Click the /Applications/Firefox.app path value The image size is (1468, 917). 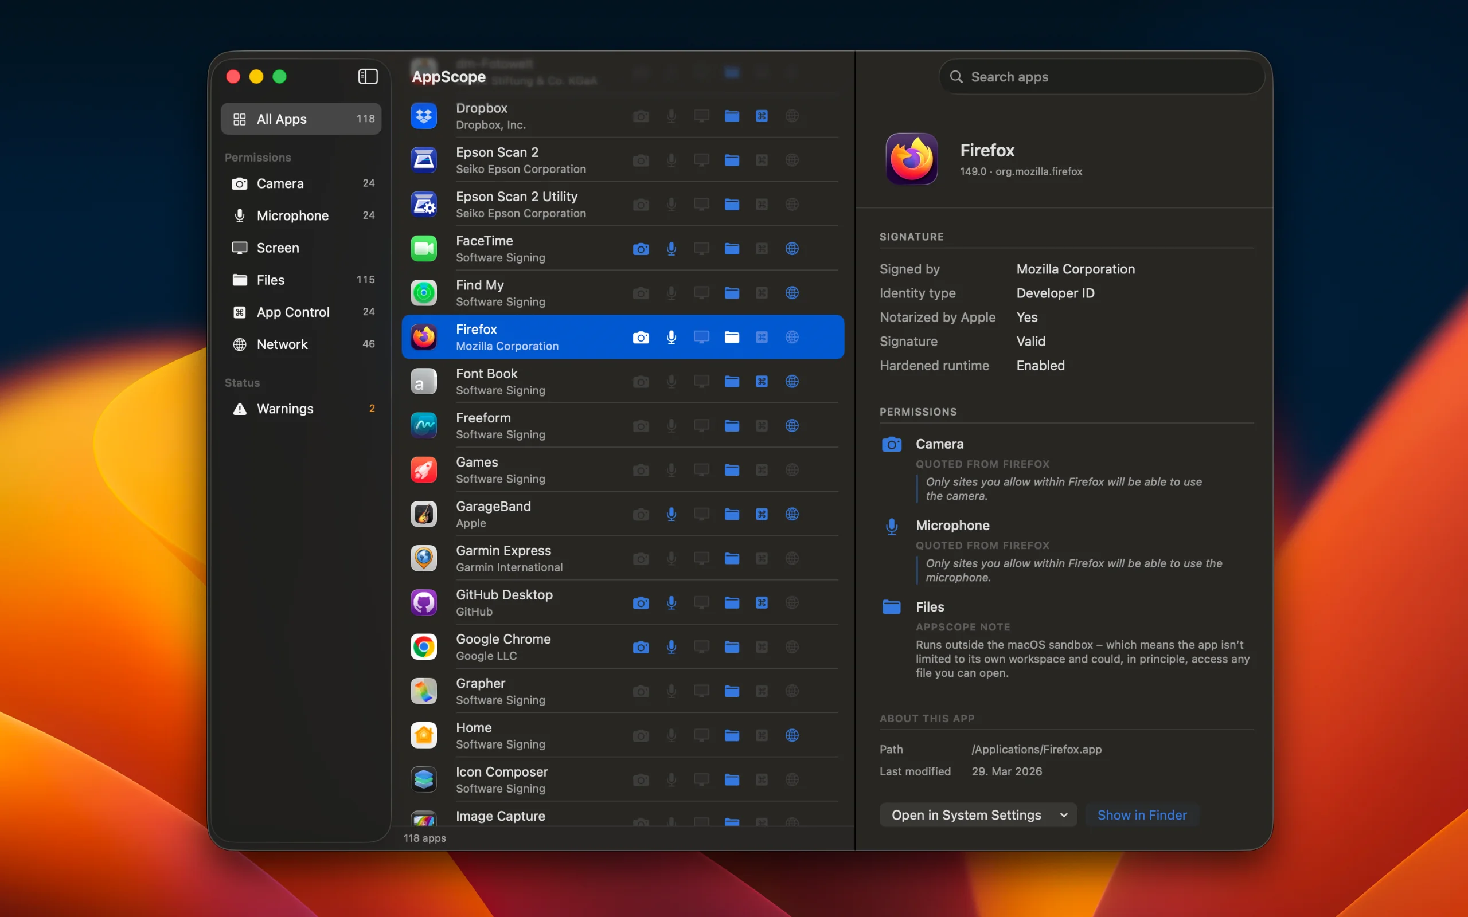pos(1036,749)
